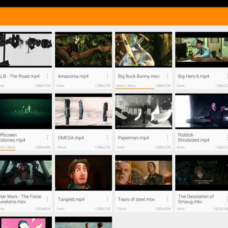Screen dimensions: 228x228
Task: Select the Tangled.mp4 file name
Action: click(x=71, y=199)
